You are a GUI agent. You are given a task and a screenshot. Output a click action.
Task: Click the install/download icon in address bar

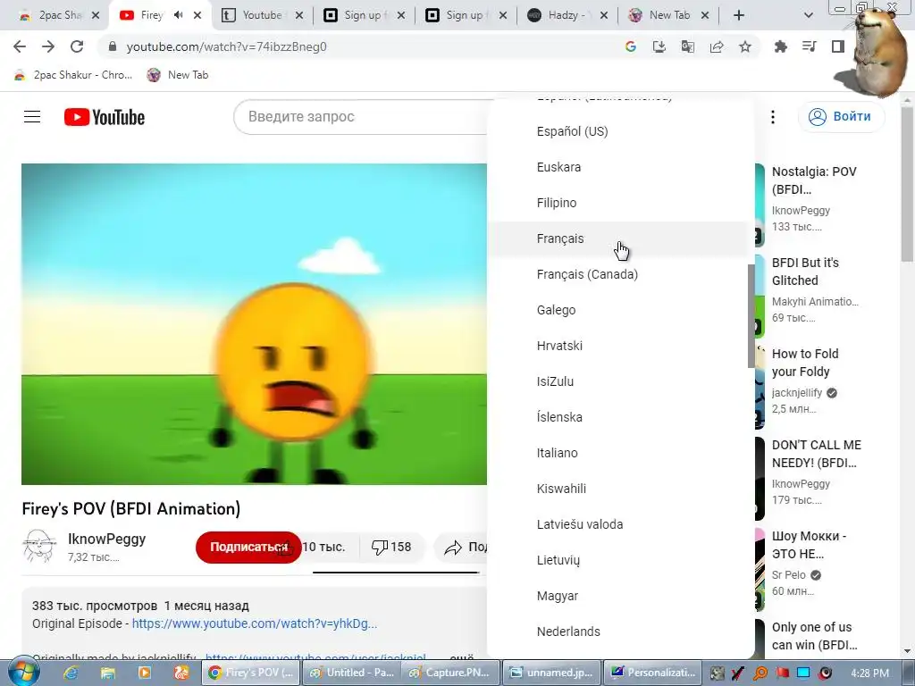[x=659, y=46]
